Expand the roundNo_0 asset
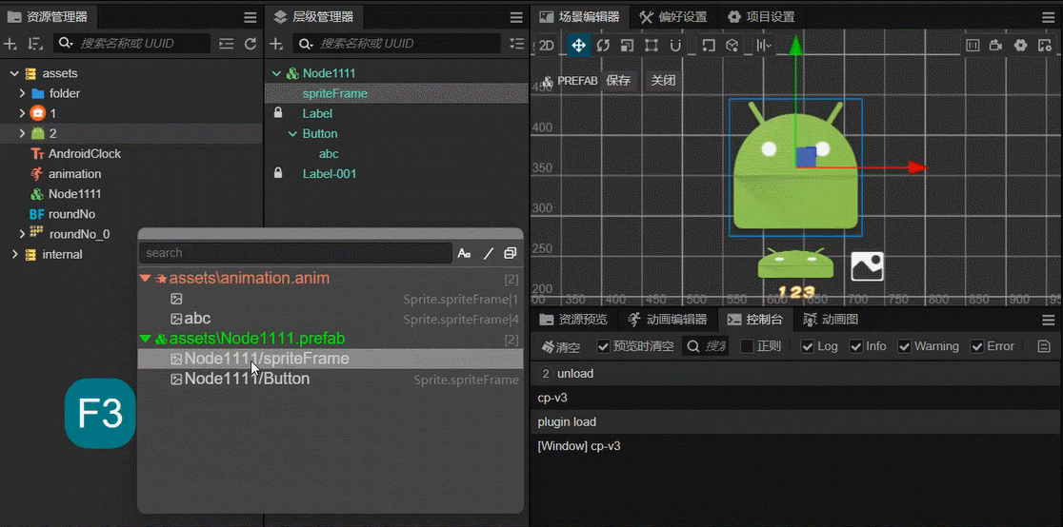 coord(22,234)
